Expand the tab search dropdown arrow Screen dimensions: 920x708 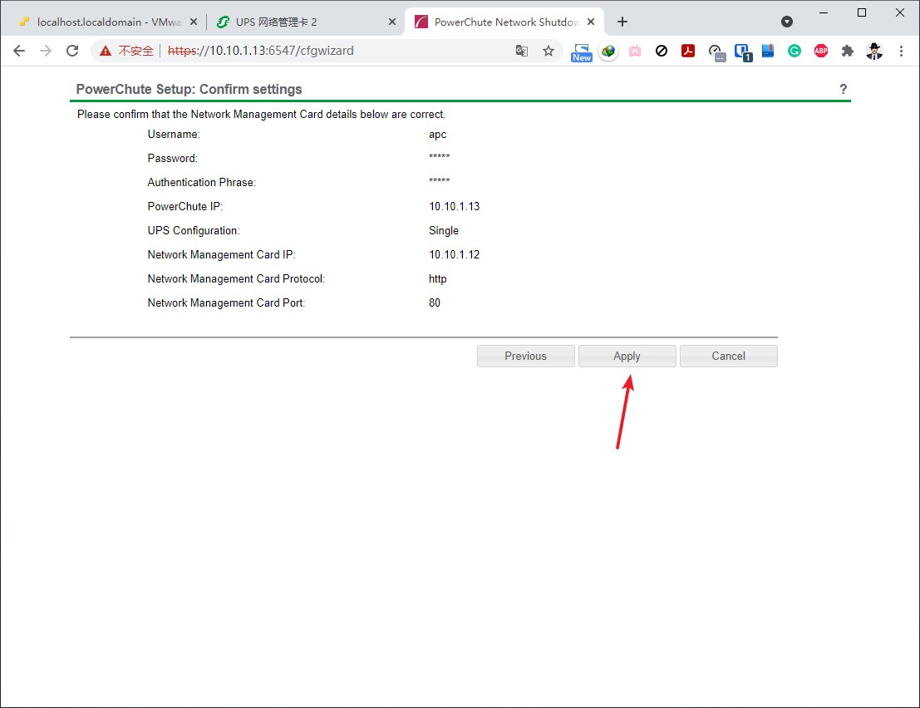click(787, 22)
